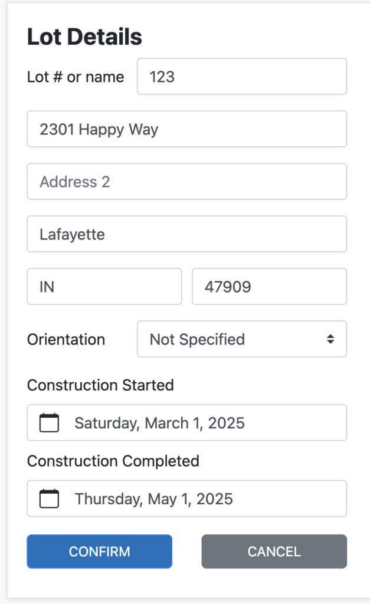The height and width of the screenshot is (604, 370).
Task: Click the Lot Details heading
Action: 84,37
